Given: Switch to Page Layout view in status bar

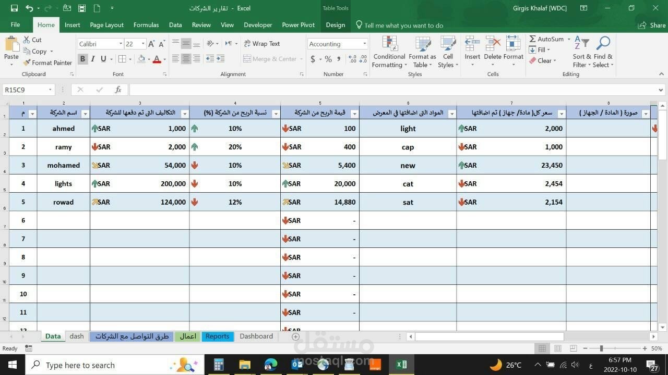Looking at the screenshot, I should point(558,348).
